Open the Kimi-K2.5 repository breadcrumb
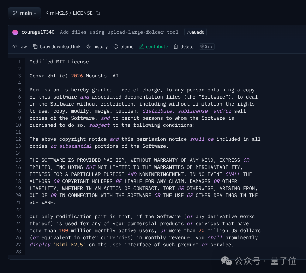The height and width of the screenshot is (273, 306). 57,13
